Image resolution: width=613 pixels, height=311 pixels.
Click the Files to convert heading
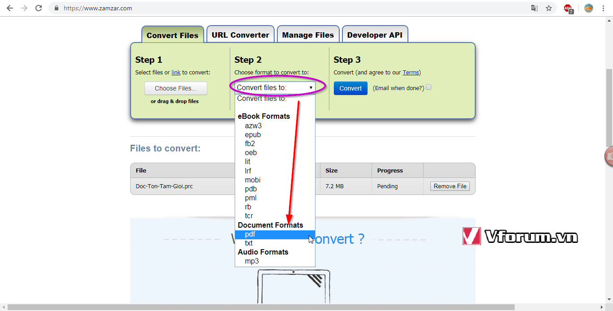tap(165, 148)
